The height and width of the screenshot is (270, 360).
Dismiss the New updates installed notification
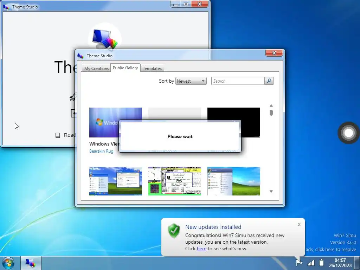pyautogui.click(x=299, y=225)
